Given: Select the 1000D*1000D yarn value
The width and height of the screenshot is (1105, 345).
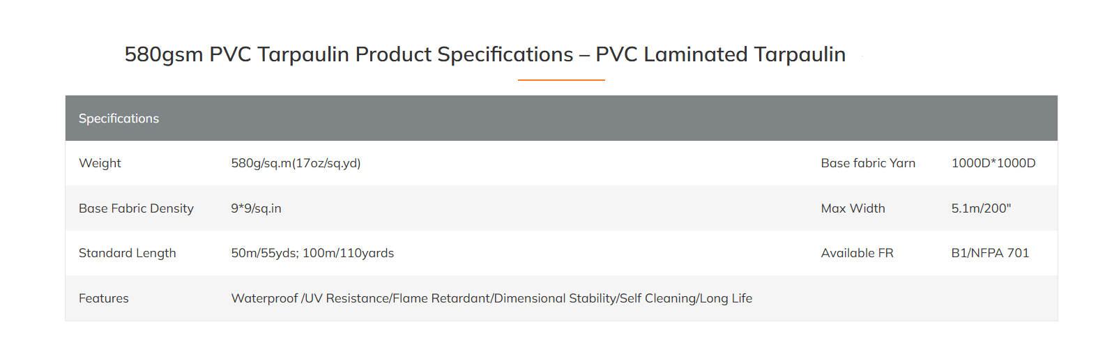Looking at the screenshot, I should [x=993, y=163].
